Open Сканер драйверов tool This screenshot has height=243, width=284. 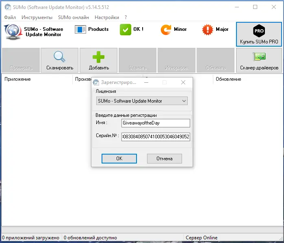(259, 60)
